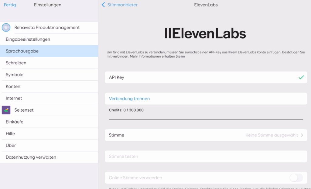
Task: Click the back chevron icon
Action: click(x=103, y=5)
